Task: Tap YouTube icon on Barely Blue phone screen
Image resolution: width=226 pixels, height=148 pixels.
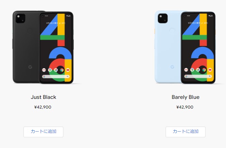Action: click(210, 70)
